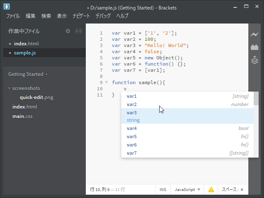Image resolution: width=264 pixels, height=198 pixels.
Task: Click the indent size value 4
Action: click(x=242, y=190)
